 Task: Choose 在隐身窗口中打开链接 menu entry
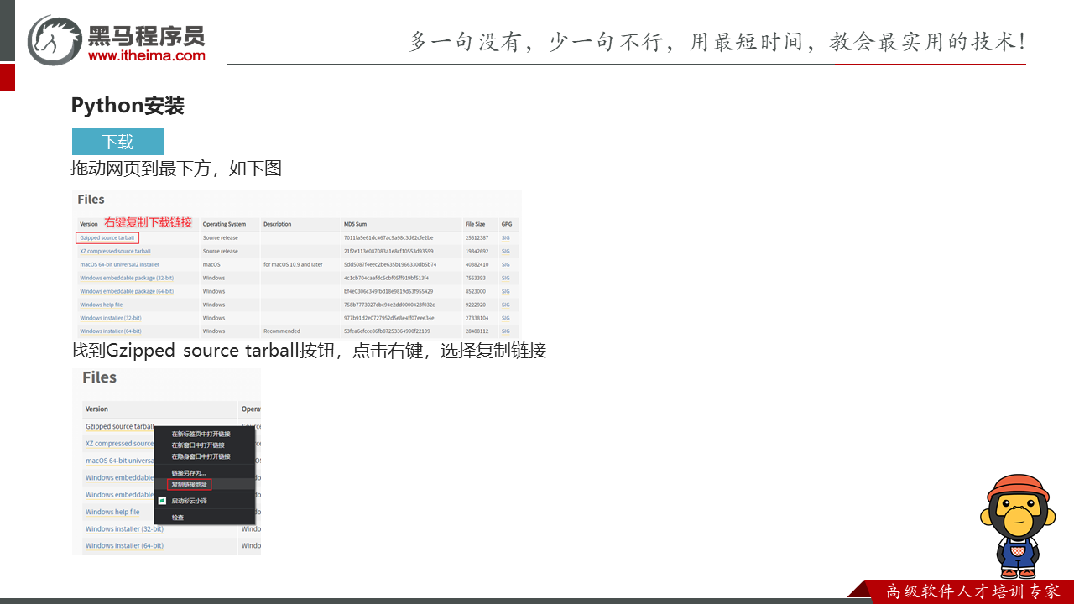pyautogui.click(x=201, y=456)
